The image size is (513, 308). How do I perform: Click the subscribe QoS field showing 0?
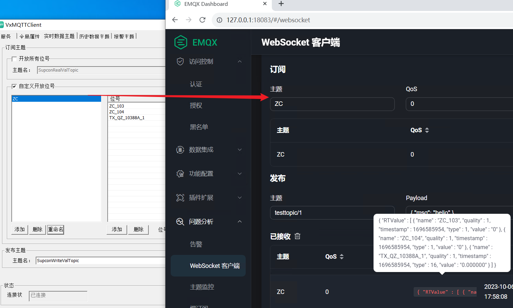point(459,104)
